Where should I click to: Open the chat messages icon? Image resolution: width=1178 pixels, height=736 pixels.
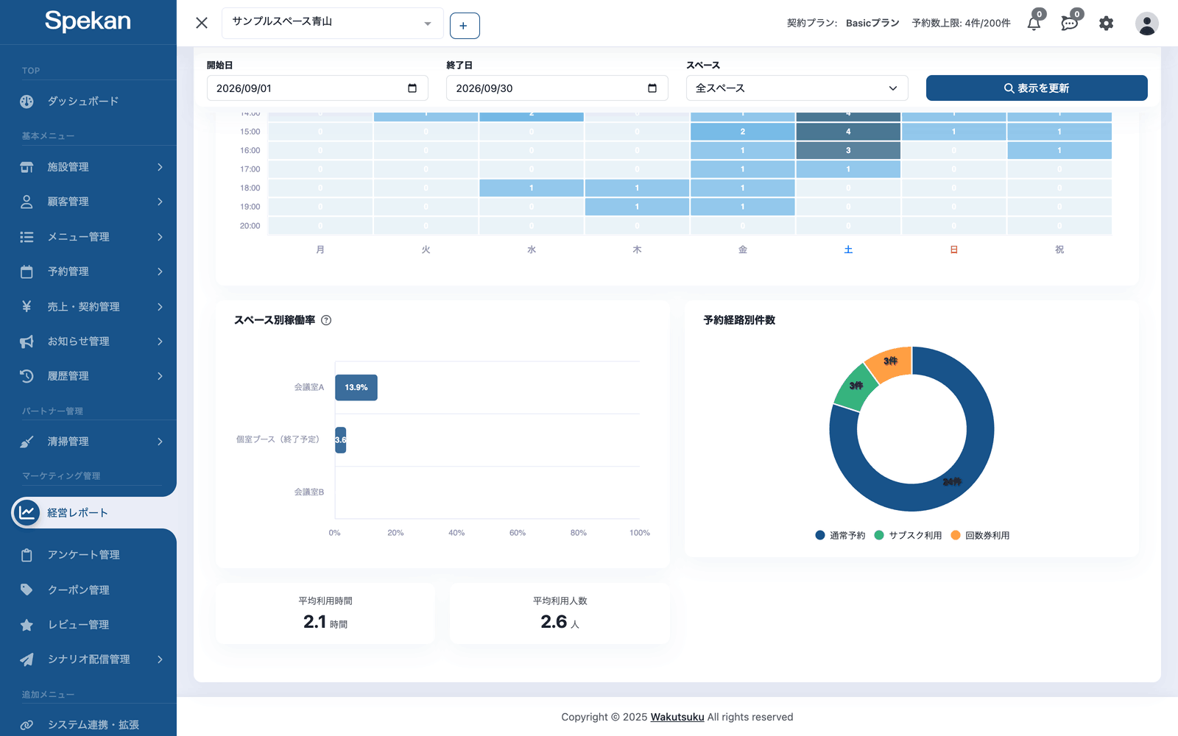point(1070,23)
